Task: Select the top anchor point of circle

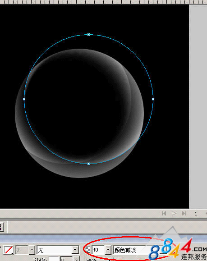Action: coord(88,34)
